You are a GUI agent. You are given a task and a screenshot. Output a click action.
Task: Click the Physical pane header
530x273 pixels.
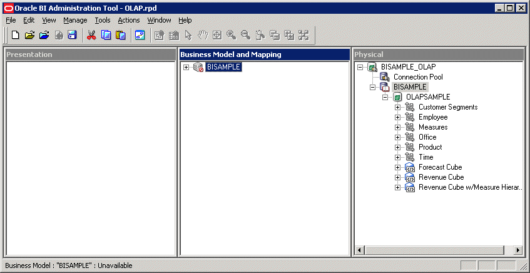pyautogui.click(x=438, y=54)
